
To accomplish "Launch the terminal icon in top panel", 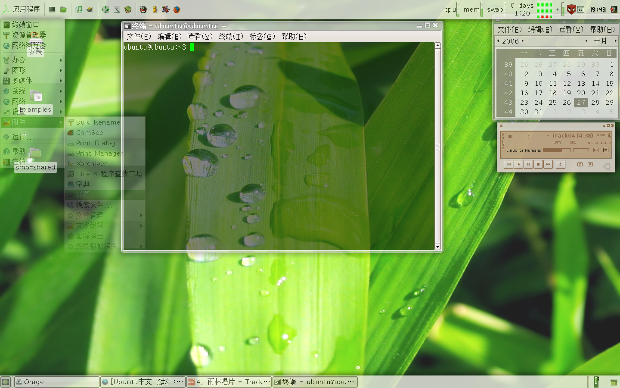I will [52, 9].
